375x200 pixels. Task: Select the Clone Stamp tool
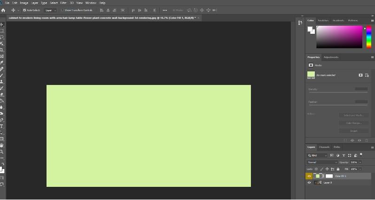coord(2,82)
